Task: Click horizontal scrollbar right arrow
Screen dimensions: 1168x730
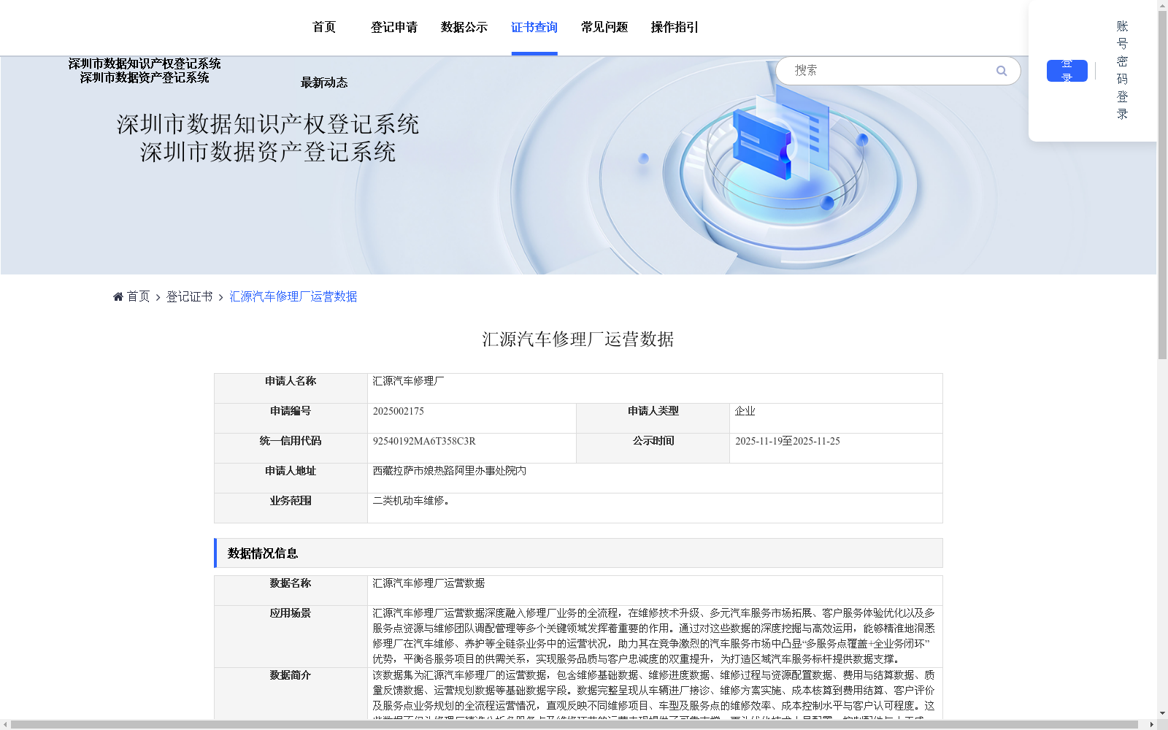Action: [x=1152, y=724]
